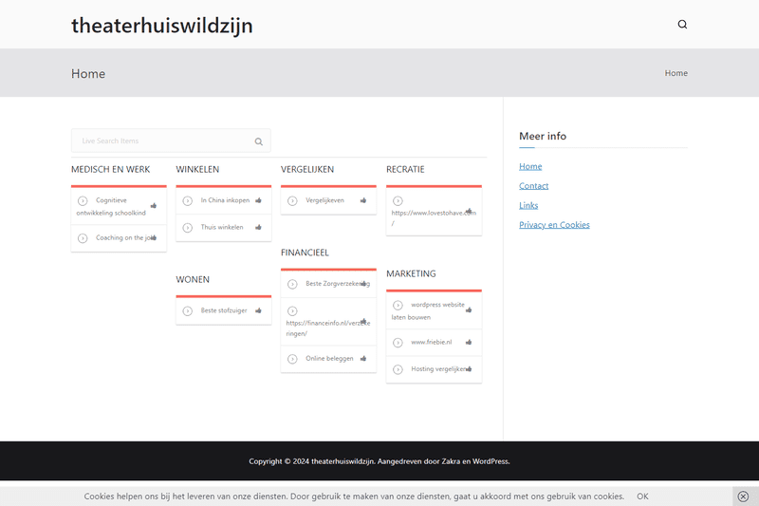Image resolution: width=759 pixels, height=506 pixels.
Task: Click the arrow icon before Hosting vergelijken
Action: pyautogui.click(x=398, y=369)
